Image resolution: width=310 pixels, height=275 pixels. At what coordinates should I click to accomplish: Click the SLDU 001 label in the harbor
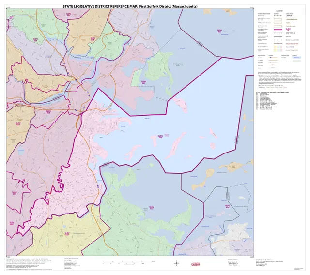pyautogui.click(x=160, y=137)
